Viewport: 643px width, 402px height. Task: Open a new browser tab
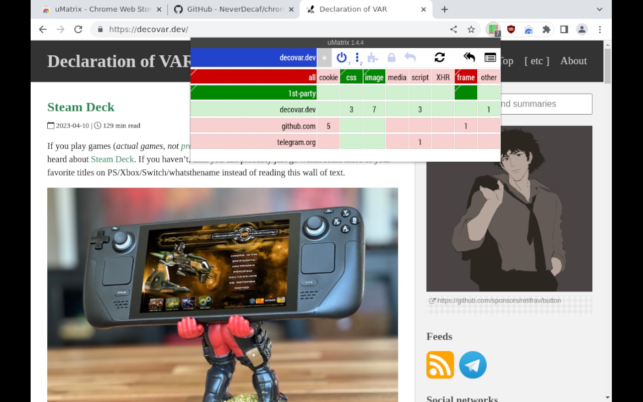click(x=445, y=9)
